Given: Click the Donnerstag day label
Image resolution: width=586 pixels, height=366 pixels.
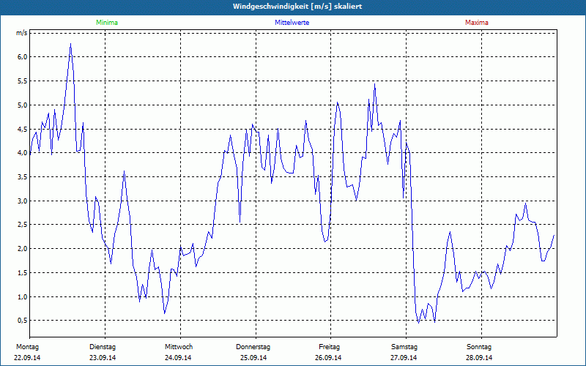Looking at the screenshot, I should click(x=253, y=347).
